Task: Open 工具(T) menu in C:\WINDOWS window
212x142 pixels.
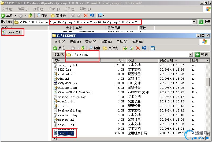Action: click(x=122, y=42)
